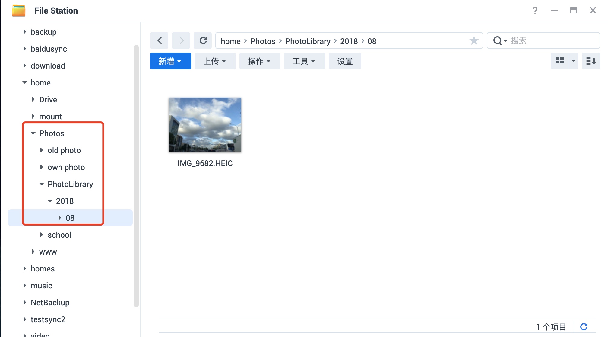Open the sort order button
608x337 pixels.
[591, 61]
